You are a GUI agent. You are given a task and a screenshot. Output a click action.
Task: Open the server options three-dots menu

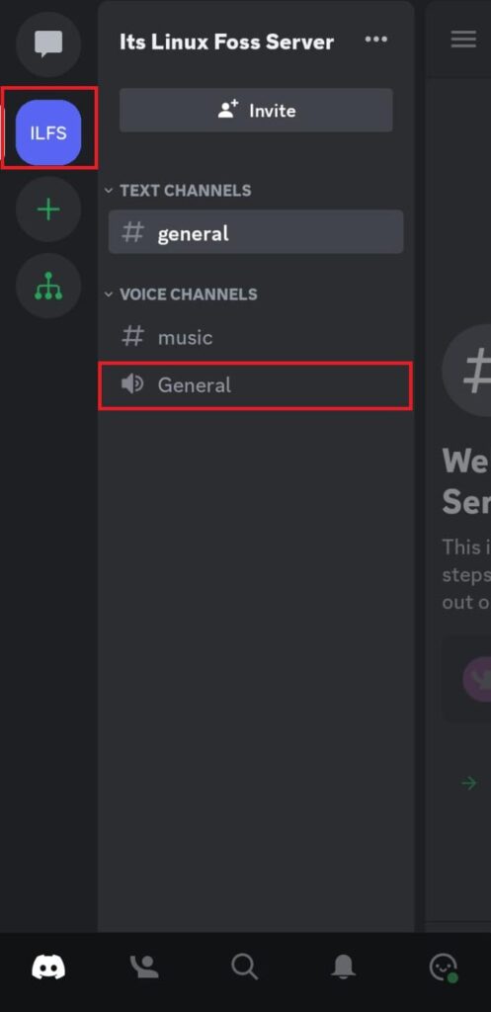pyautogui.click(x=376, y=40)
